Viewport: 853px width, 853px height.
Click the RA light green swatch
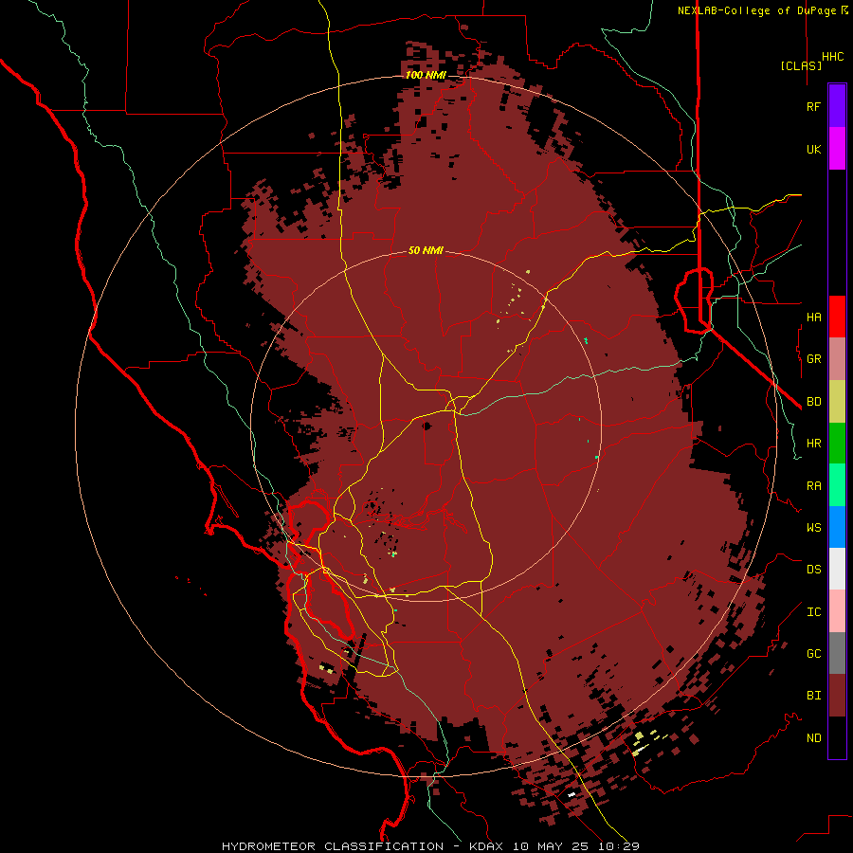coord(837,485)
